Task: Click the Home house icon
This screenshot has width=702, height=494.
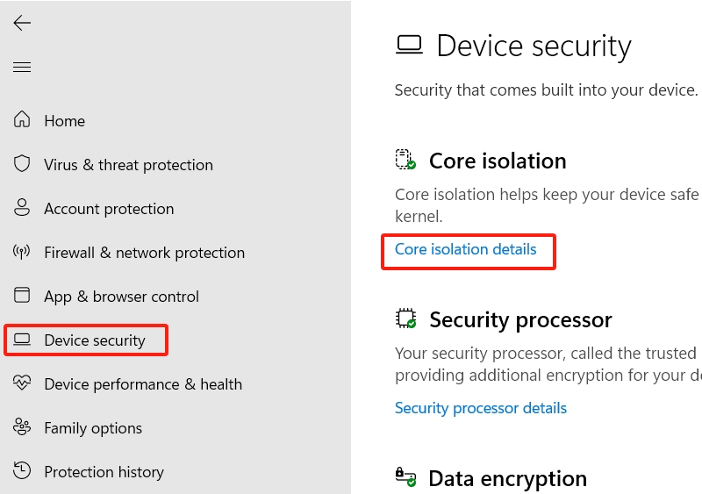Action: coord(23,120)
